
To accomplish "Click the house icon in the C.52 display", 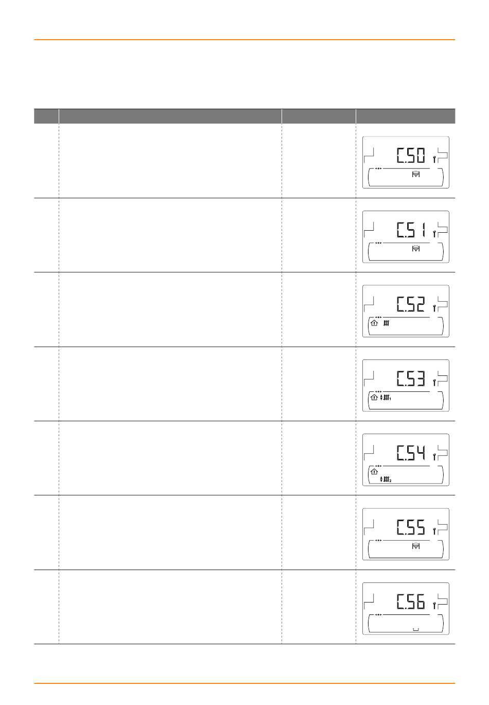I will tap(374, 323).
